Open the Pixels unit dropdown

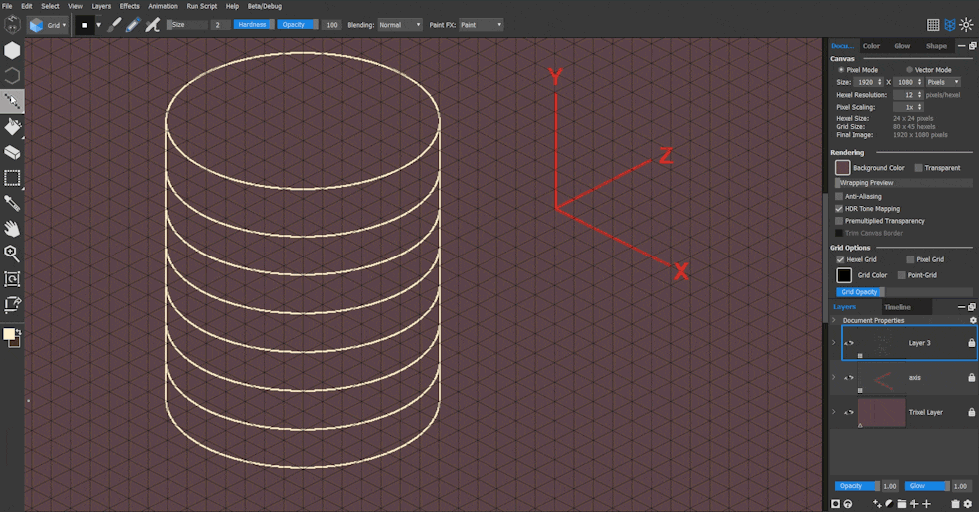pos(941,82)
